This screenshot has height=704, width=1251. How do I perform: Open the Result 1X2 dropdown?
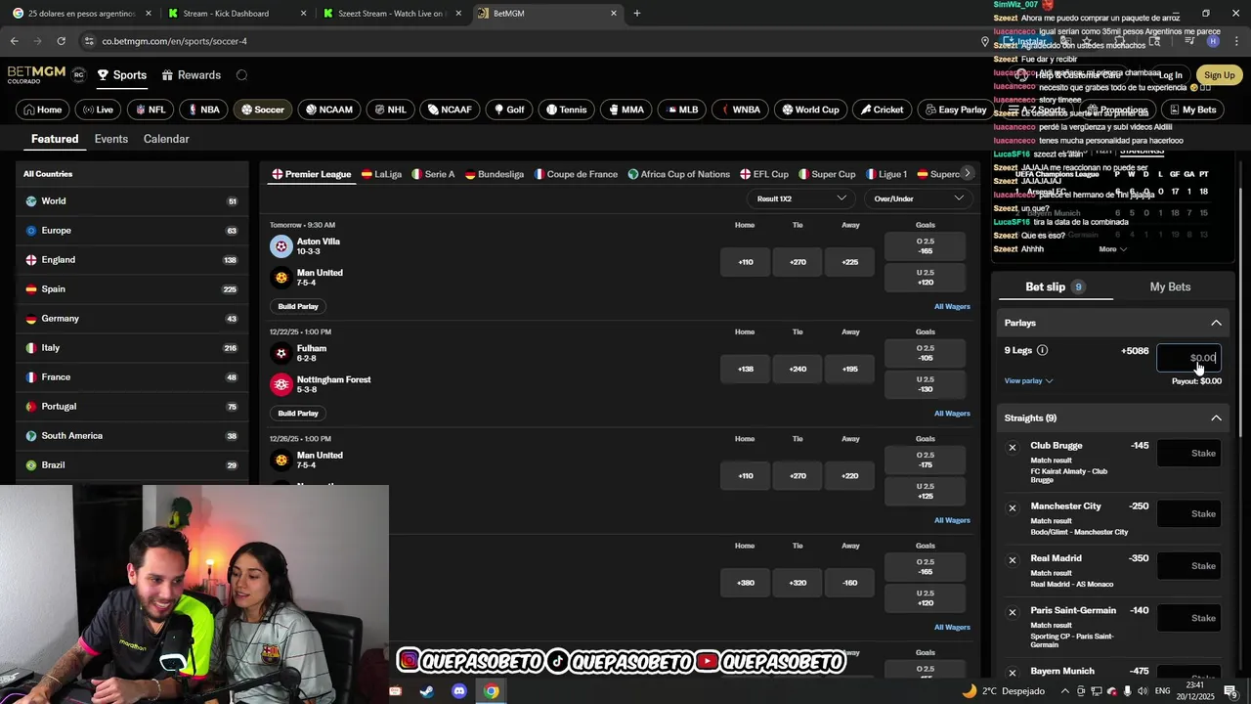800,198
